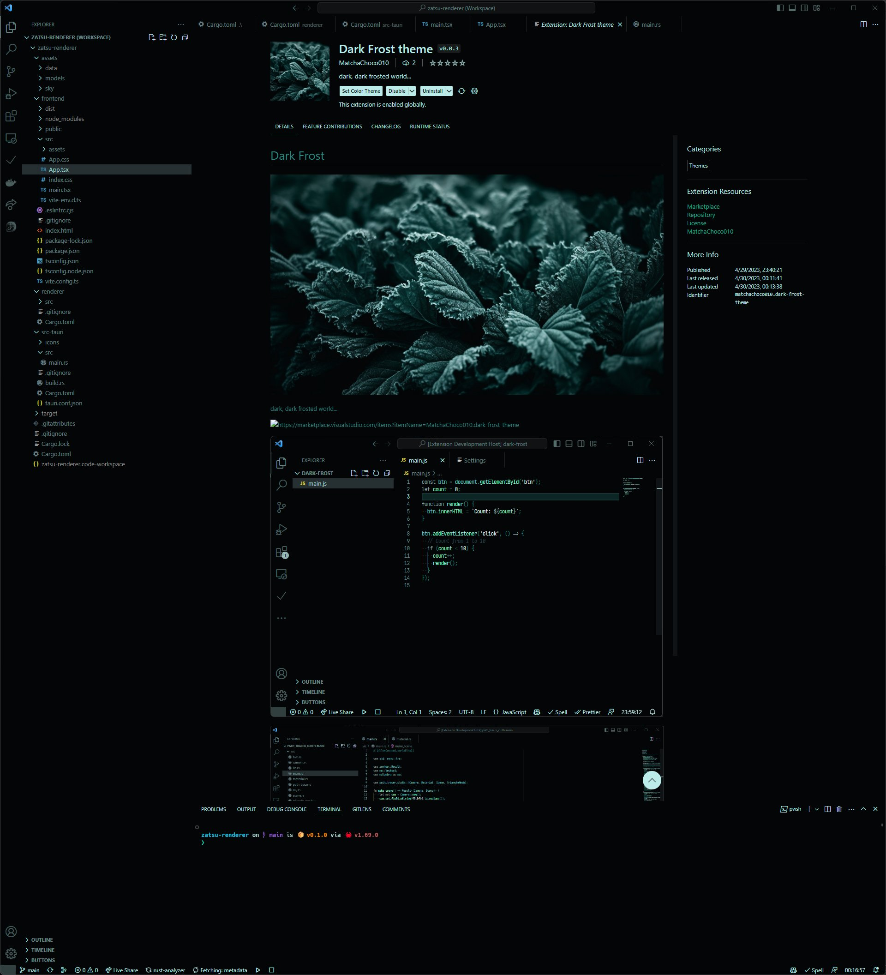Screen dimensions: 886x975
Task: Open Docker view in activity bar
Action: click(11, 182)
